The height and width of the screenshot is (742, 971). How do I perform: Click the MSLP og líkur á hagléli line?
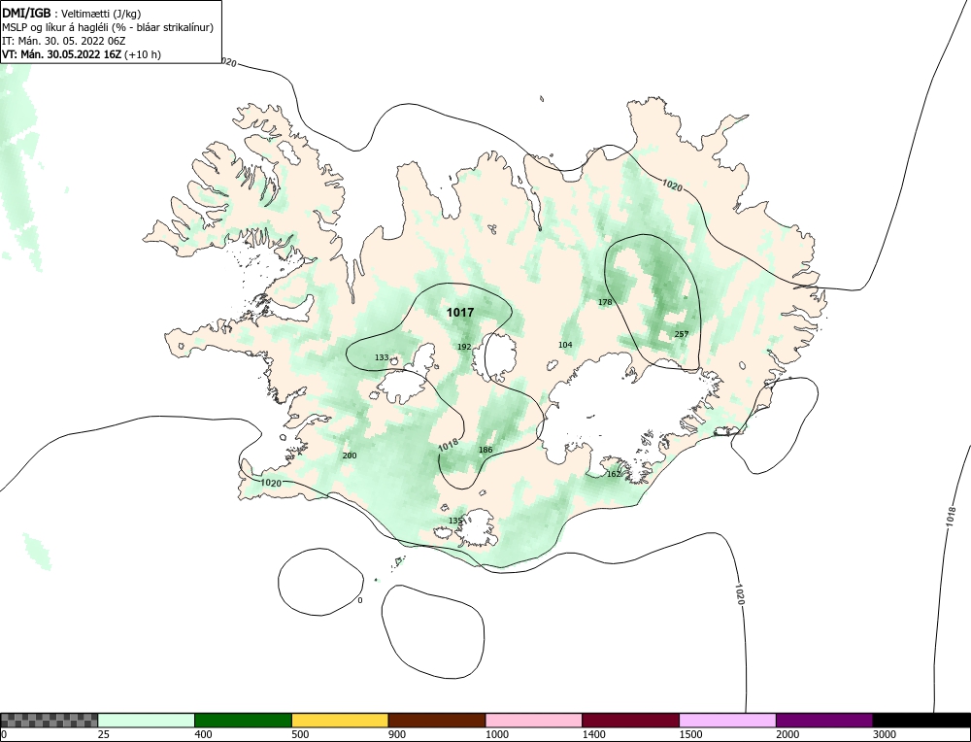pyautogui.click(x=108, y=27)
